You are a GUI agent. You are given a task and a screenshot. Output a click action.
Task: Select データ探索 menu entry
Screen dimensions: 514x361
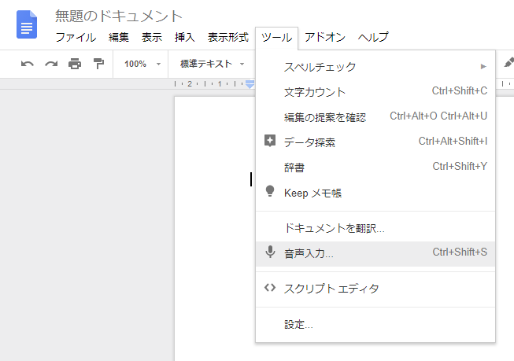[375, 142]
